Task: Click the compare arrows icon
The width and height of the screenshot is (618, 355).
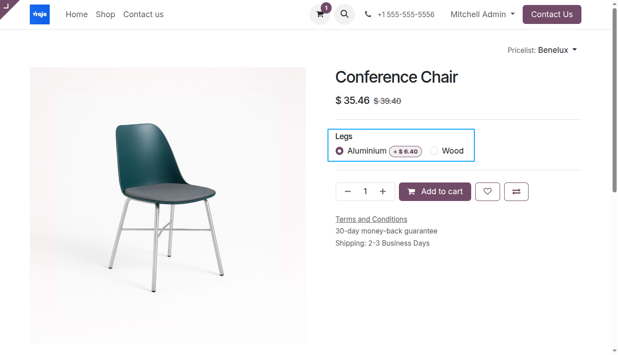Action: [x=516, y=192]
